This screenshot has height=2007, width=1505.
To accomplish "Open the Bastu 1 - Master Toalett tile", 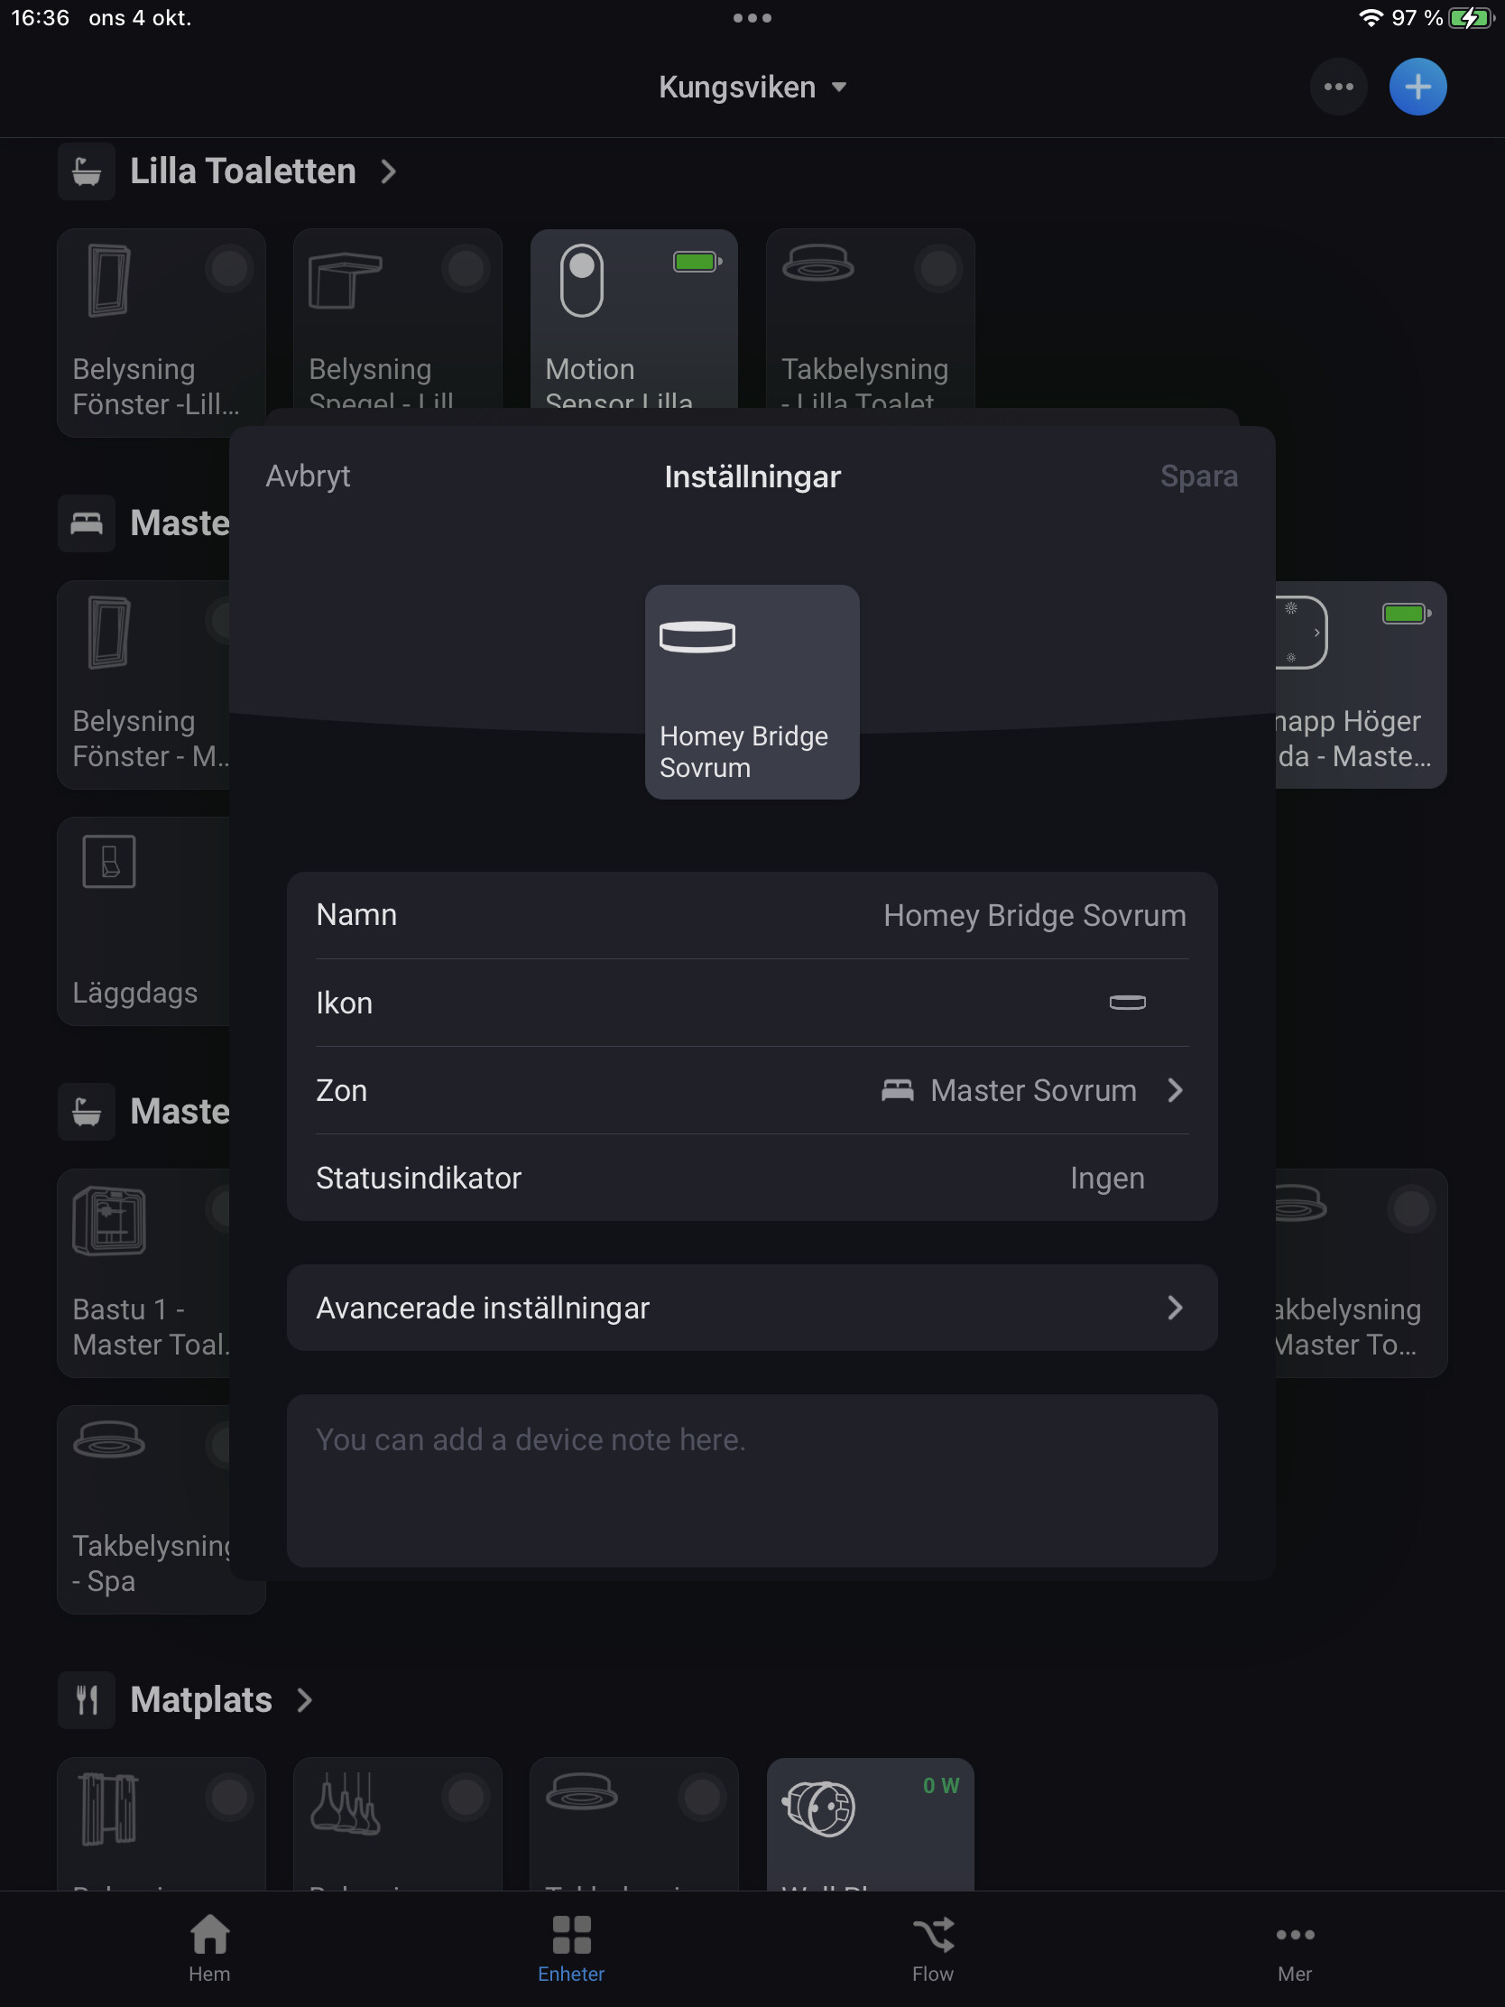I will click(143, 1273).
